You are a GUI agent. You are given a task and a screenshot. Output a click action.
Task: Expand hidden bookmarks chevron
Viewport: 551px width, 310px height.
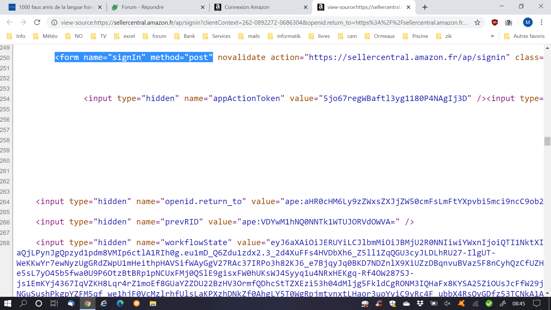pos(492,36)
